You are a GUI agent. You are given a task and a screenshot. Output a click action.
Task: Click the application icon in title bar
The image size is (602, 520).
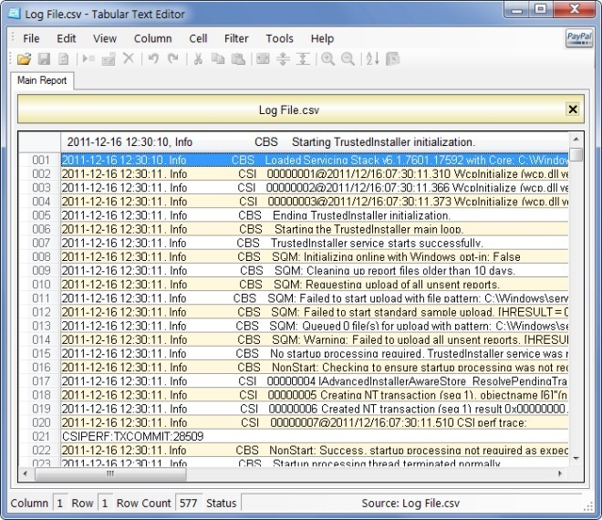pyautogui.click(x=15, y=14)
